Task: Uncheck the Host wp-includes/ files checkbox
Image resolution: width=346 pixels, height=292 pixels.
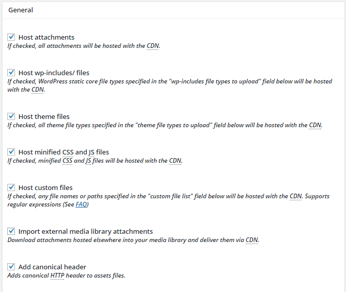Action: [x=11, y=73]
